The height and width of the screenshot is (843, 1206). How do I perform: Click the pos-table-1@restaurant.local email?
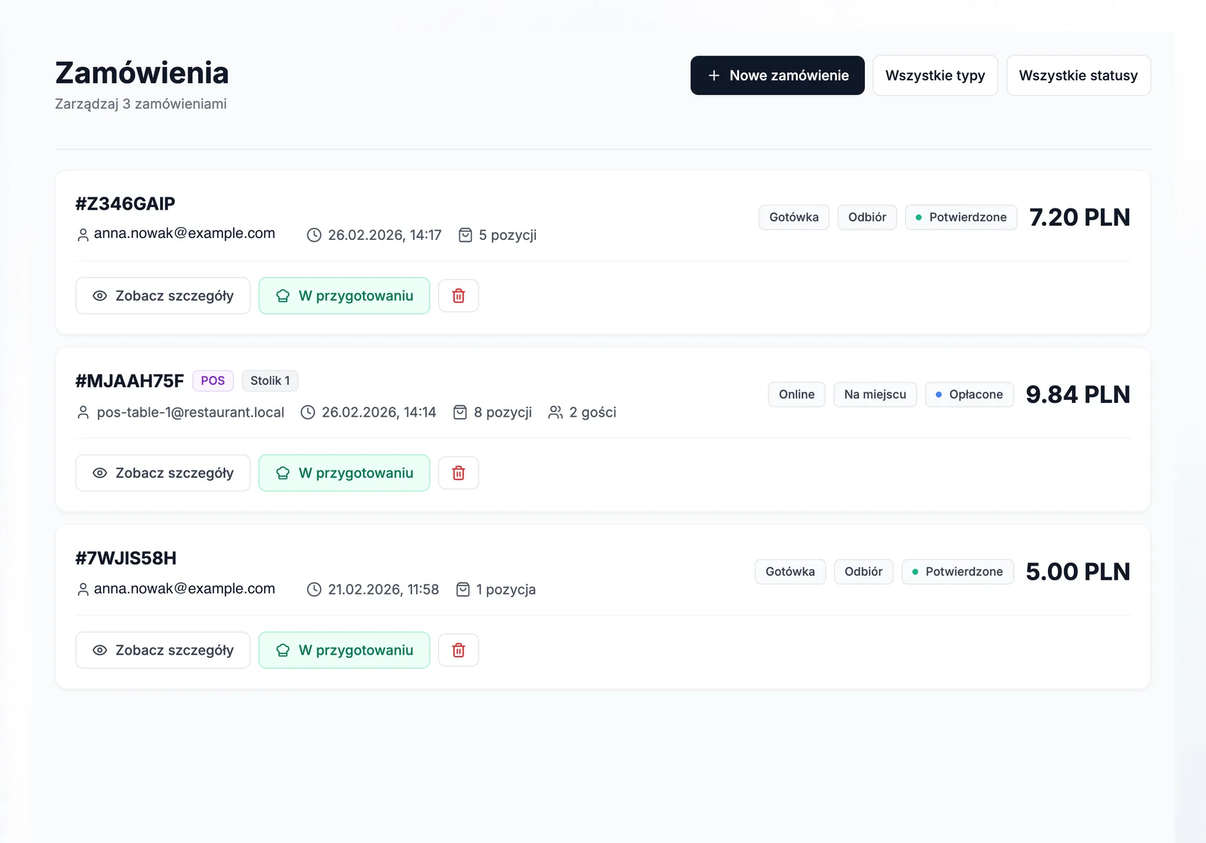(190, 412)
